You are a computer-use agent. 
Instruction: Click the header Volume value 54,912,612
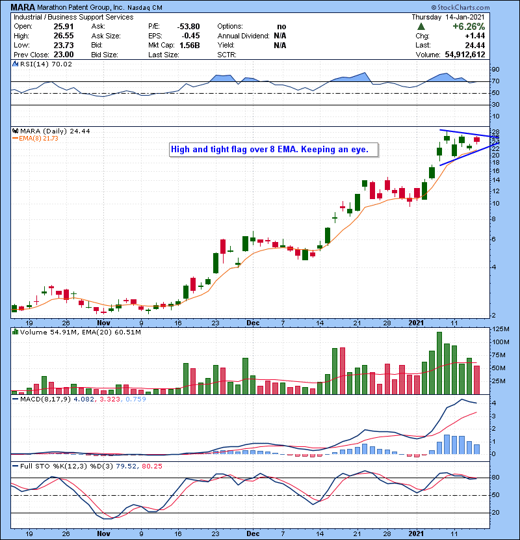465,55
